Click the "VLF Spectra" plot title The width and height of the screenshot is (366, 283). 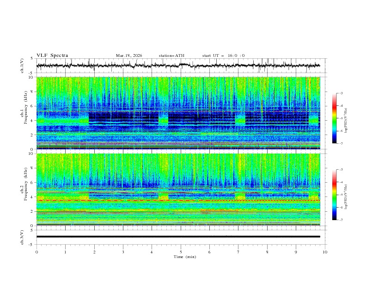52,55
